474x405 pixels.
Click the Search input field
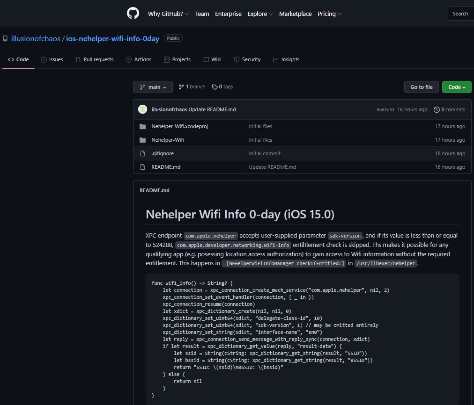pyautogui.click(x=461, y=14)
